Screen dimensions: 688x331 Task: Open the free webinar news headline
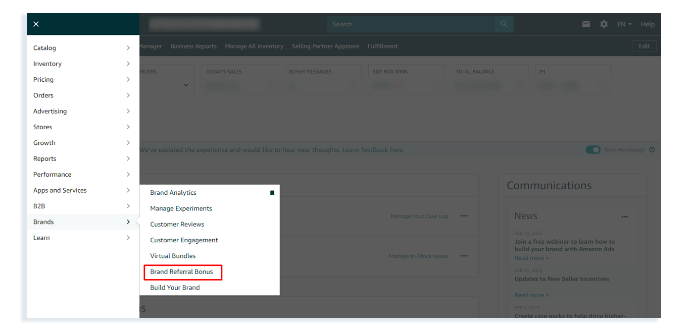565,245
